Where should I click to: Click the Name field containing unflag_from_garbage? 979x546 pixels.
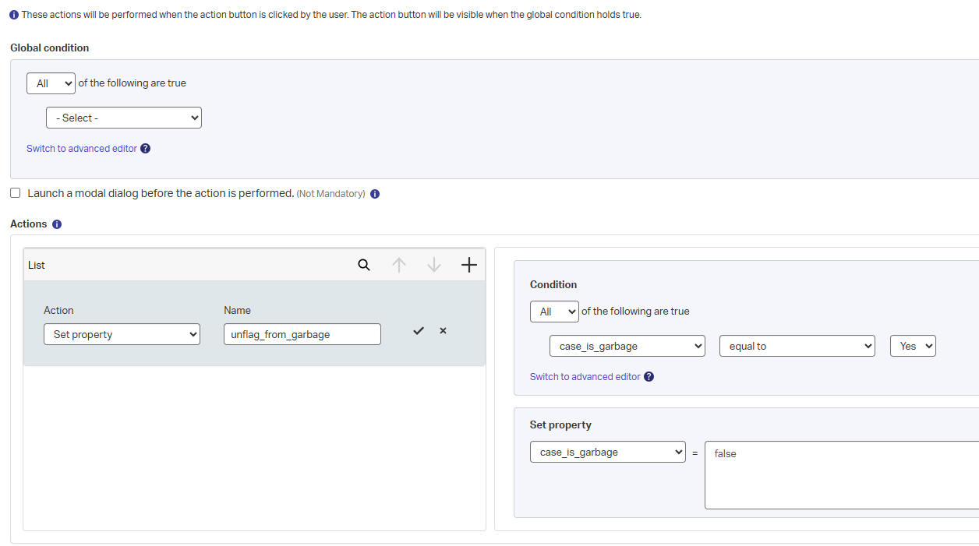click(302, 334)
